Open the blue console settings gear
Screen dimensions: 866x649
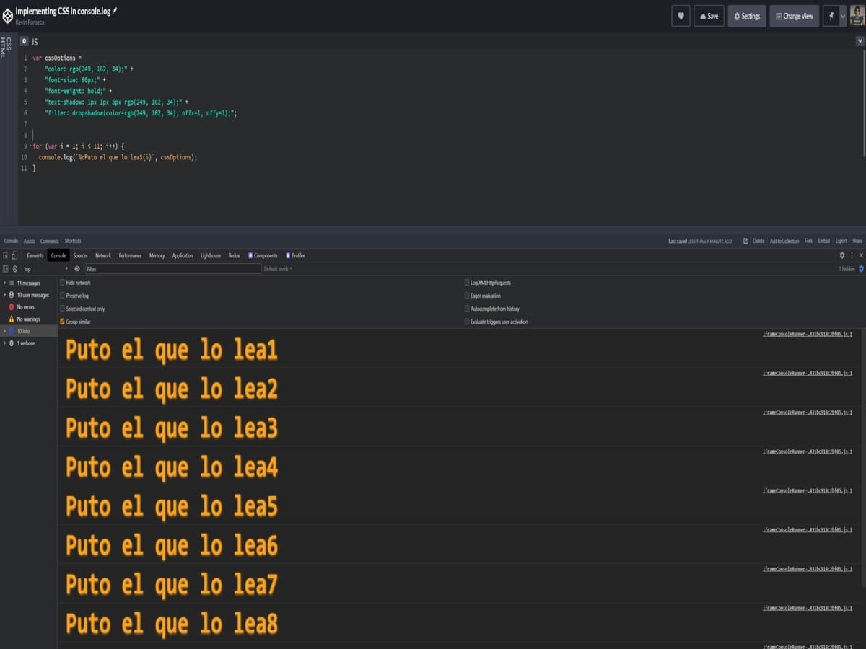pos(861,269)
